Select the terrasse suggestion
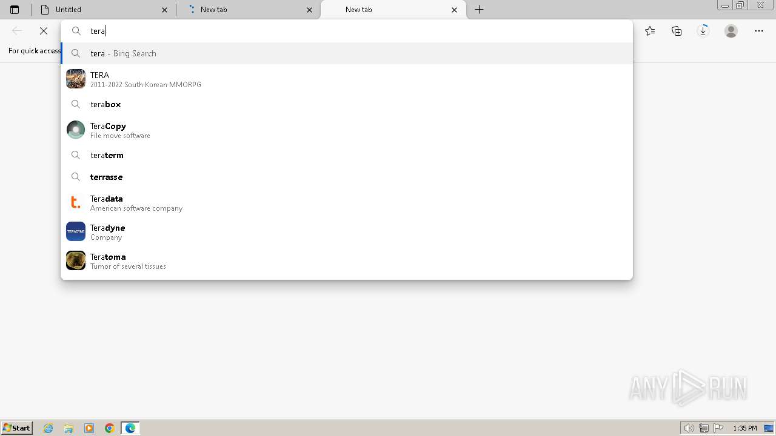The width and height of the screenshot is (776, 436). click(x=347, y=177)
